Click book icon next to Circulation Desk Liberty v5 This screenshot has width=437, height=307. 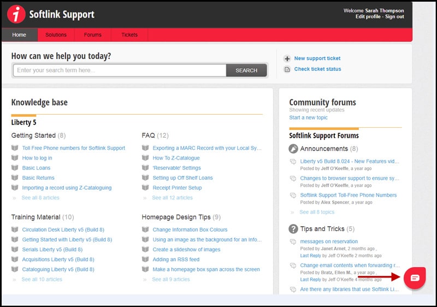[x=15, y=229]
